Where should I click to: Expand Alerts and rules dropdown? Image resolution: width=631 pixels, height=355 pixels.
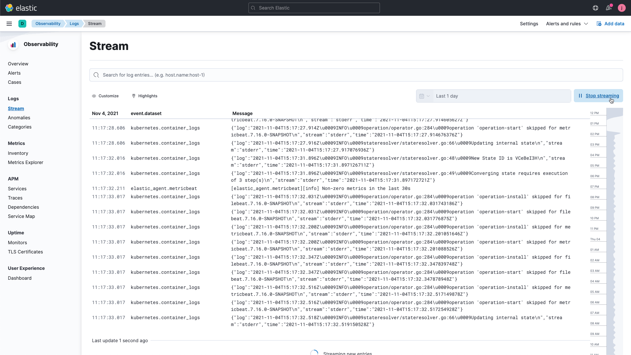[567, 23]
